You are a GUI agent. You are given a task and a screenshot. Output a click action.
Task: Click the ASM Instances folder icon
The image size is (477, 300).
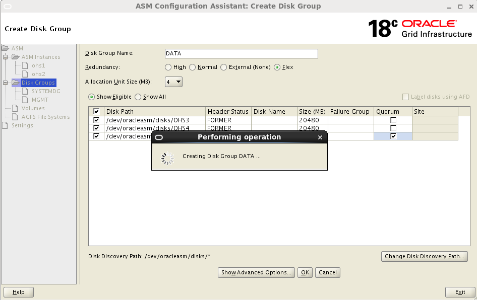point(16,57)
